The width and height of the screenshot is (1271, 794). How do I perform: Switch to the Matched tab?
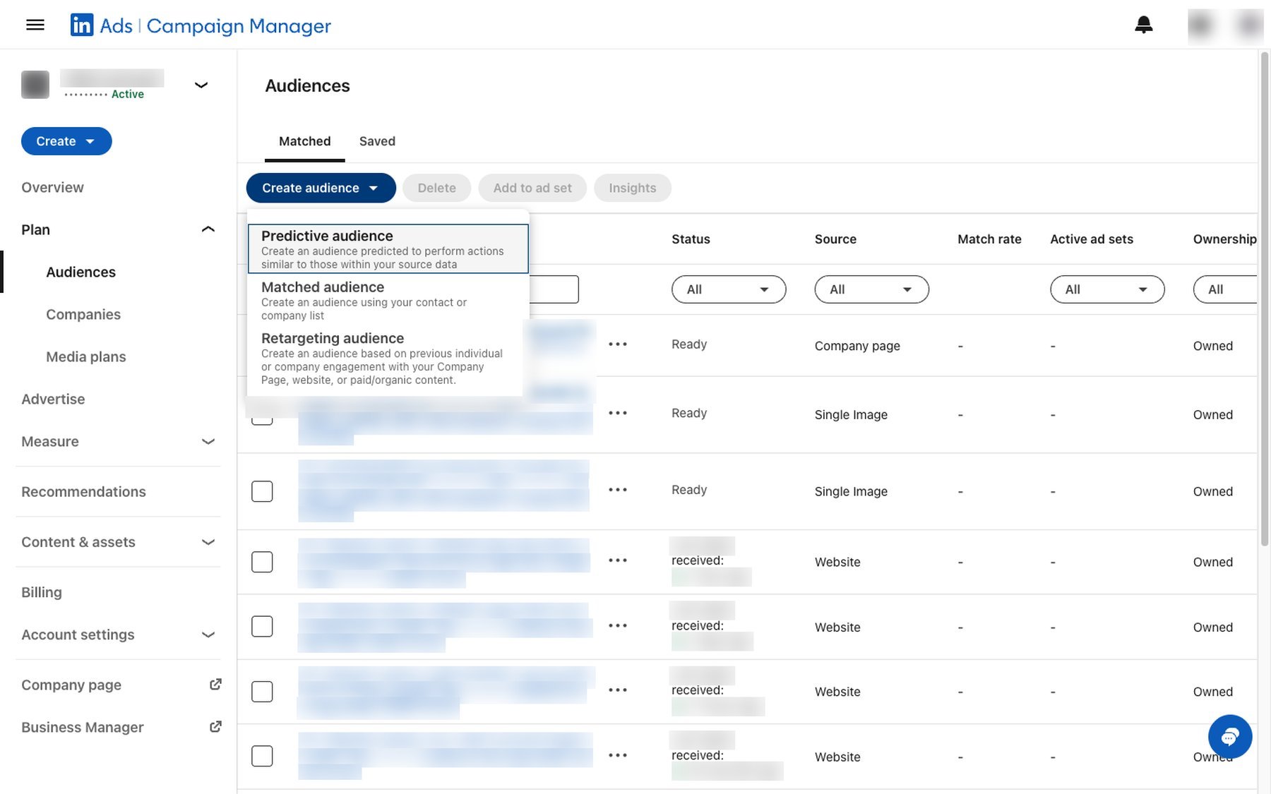[304, 141]
